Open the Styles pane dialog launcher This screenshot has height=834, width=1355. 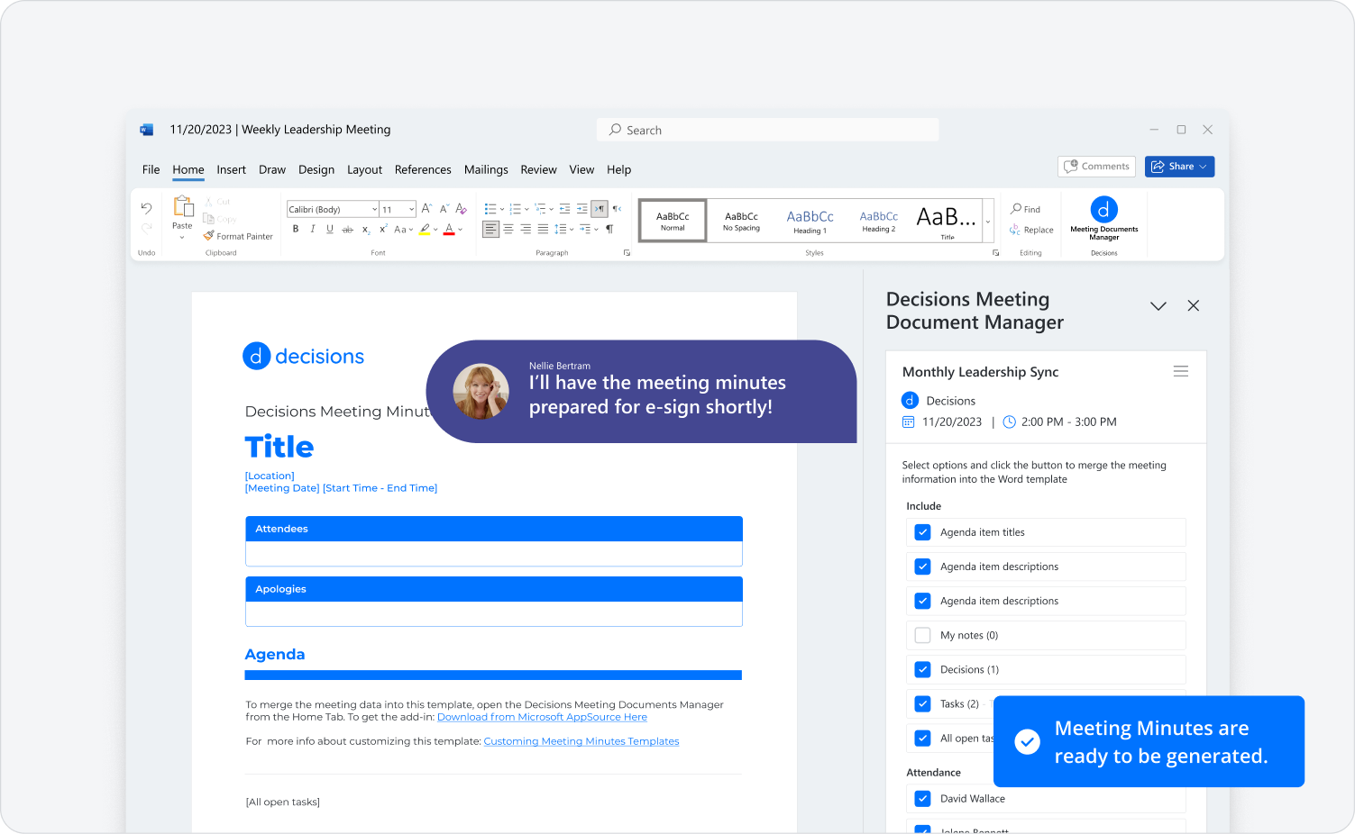(x=995, y=253)
